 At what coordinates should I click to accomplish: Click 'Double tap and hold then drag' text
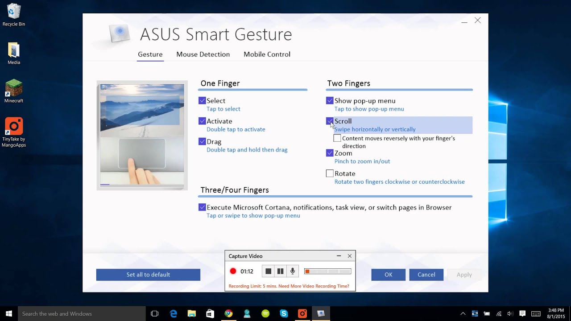[x=247, y=150]
